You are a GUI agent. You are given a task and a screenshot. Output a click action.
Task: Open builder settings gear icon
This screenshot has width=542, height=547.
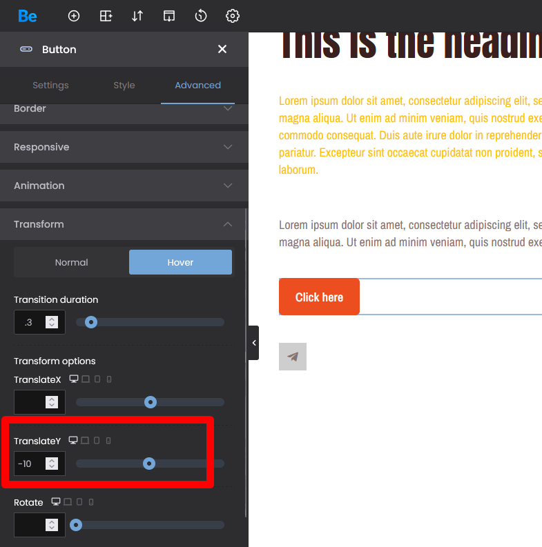[x=233, y=16]
